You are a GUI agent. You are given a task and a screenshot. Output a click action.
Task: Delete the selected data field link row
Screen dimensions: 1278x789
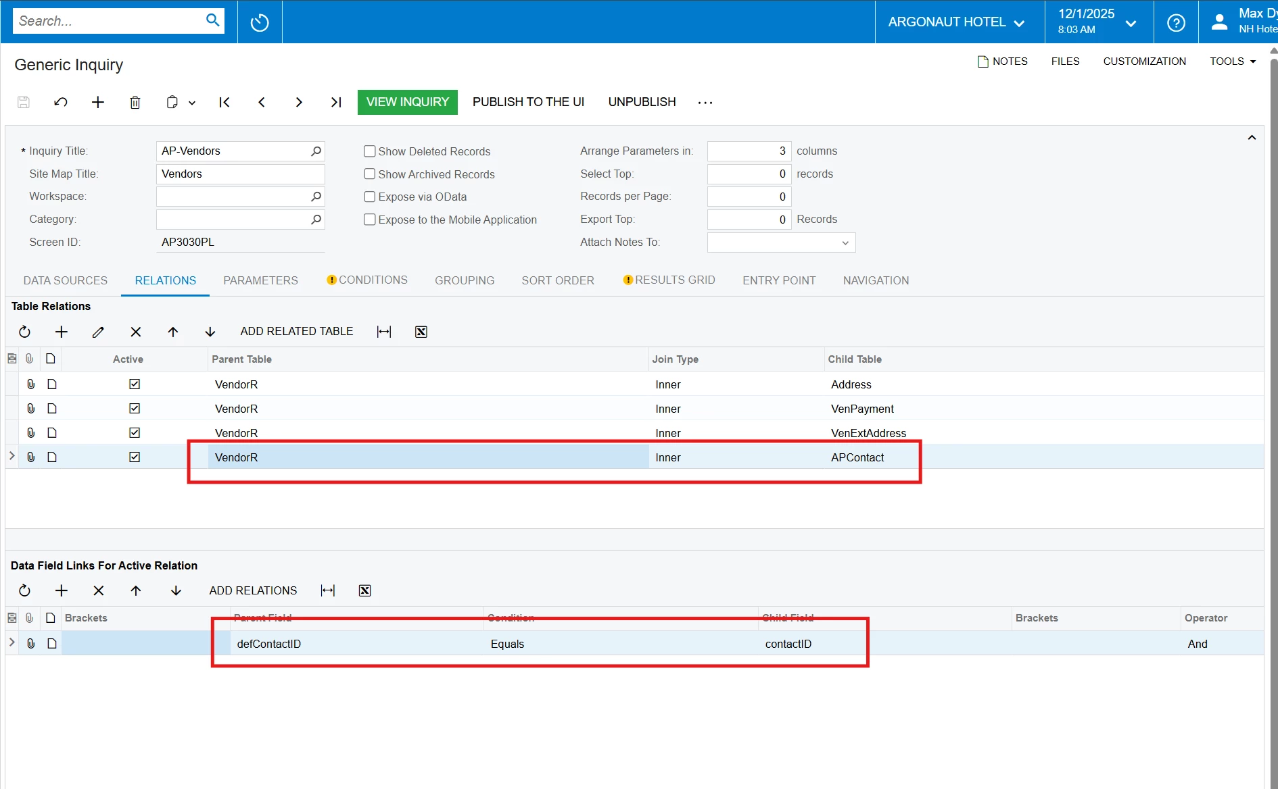coord(99,591)
